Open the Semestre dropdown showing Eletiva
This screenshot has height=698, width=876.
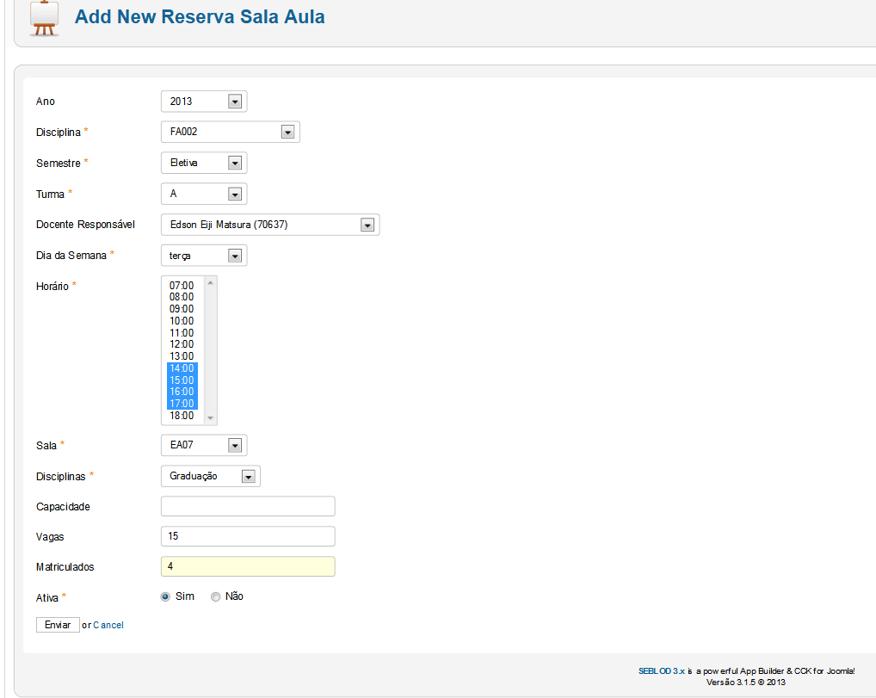(203, 163)
